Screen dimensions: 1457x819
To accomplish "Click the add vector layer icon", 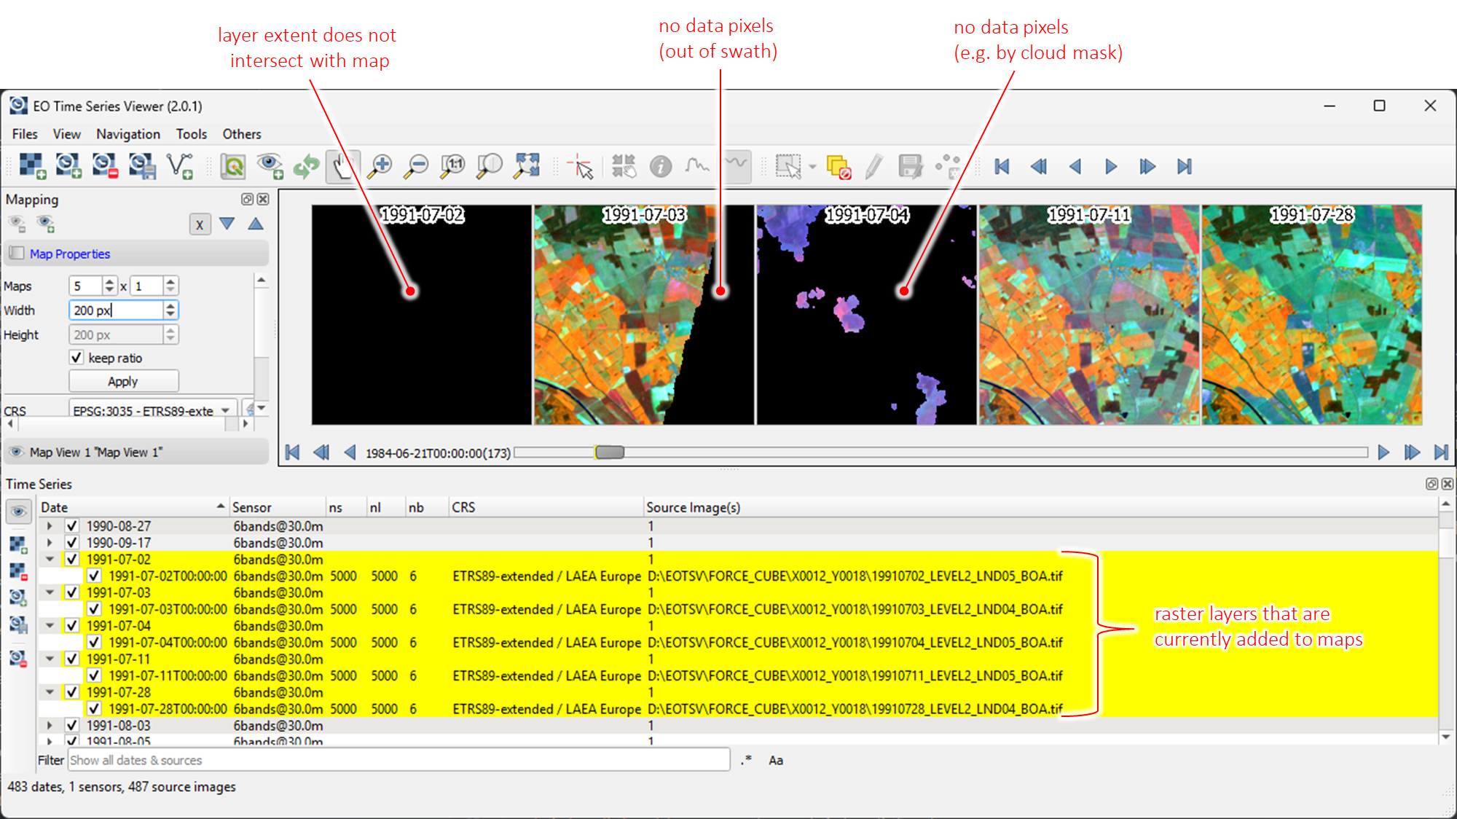I will pos(179,166).
